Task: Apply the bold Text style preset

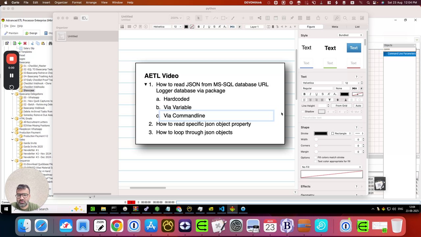Action: pos(330,48)
